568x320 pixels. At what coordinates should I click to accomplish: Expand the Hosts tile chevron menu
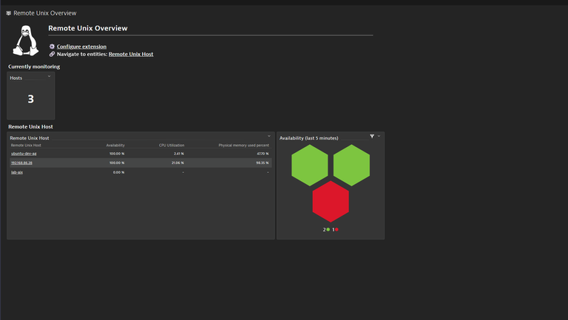click(x=50, y=76)
